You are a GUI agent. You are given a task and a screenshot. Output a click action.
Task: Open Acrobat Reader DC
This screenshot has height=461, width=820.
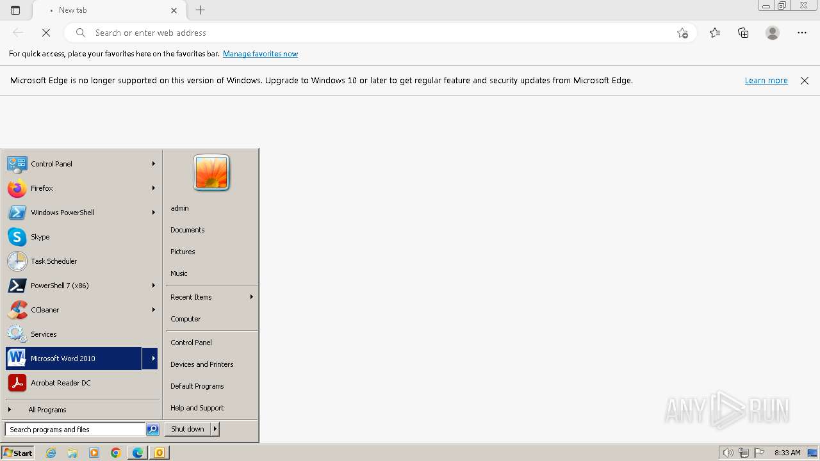[82, 383]
